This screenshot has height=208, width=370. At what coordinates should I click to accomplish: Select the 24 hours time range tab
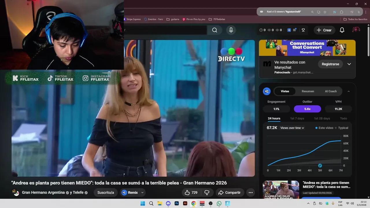[274, 118]
